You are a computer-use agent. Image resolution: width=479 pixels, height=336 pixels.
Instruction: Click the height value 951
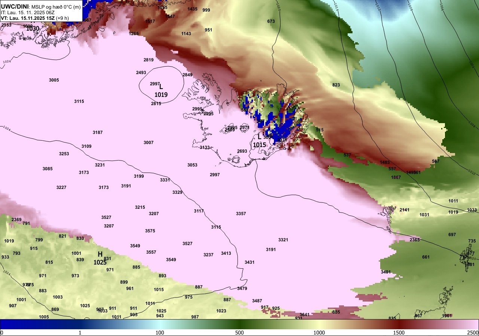pos(208,30)
